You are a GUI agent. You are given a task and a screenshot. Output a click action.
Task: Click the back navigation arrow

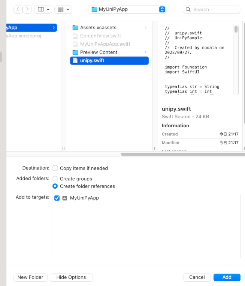click(18, 9)
